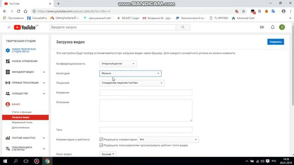Click the YouTube Analytics bar chart icon

[x=8, y=138]
